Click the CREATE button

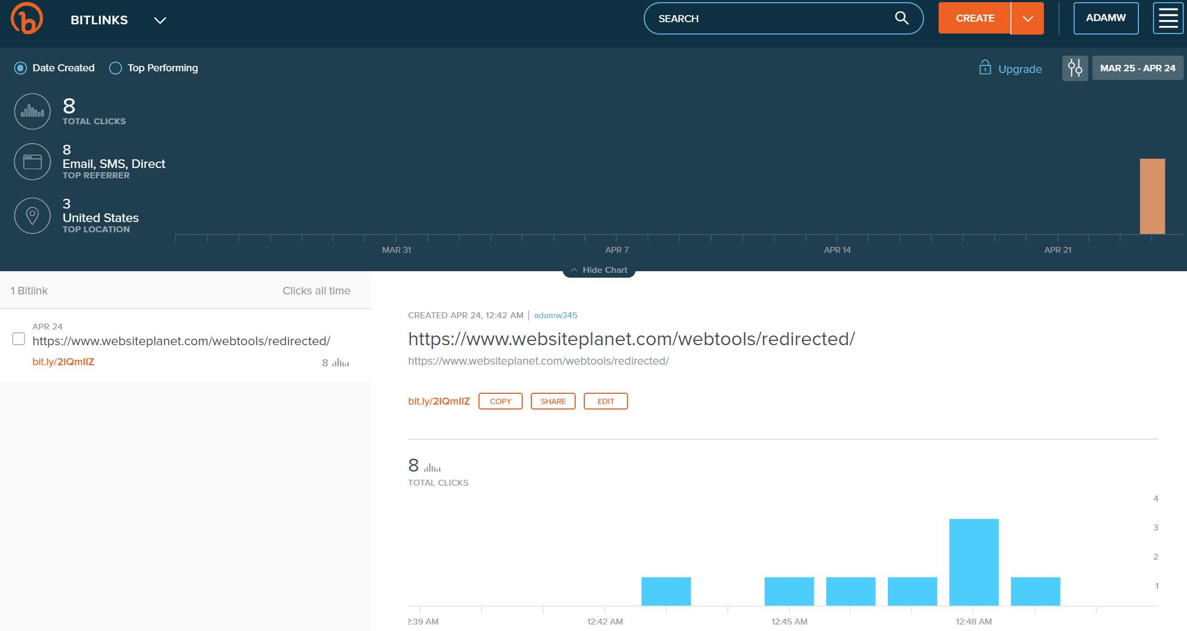click(975, 18)
